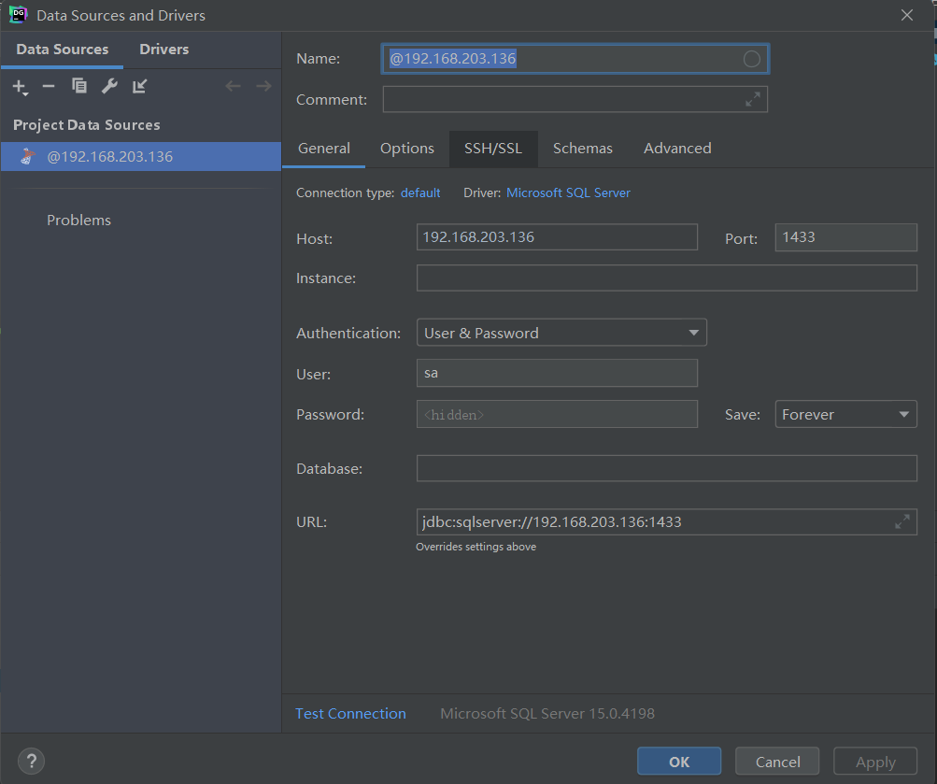Open the Schemas tab
Viewport: 937px width, 784px height.
click(x=583, y=149)
